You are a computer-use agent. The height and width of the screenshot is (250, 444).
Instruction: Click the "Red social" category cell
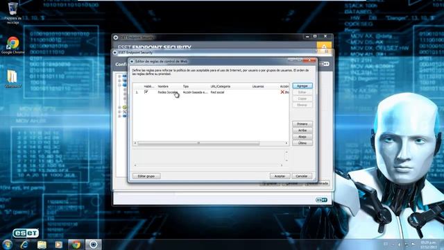(x=217, y=92)
